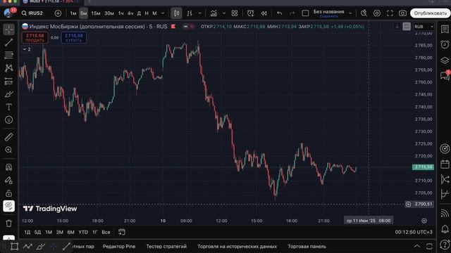Start bar replay rewind icon
This screenshot has width=451, height=253.
click(264, 13)
